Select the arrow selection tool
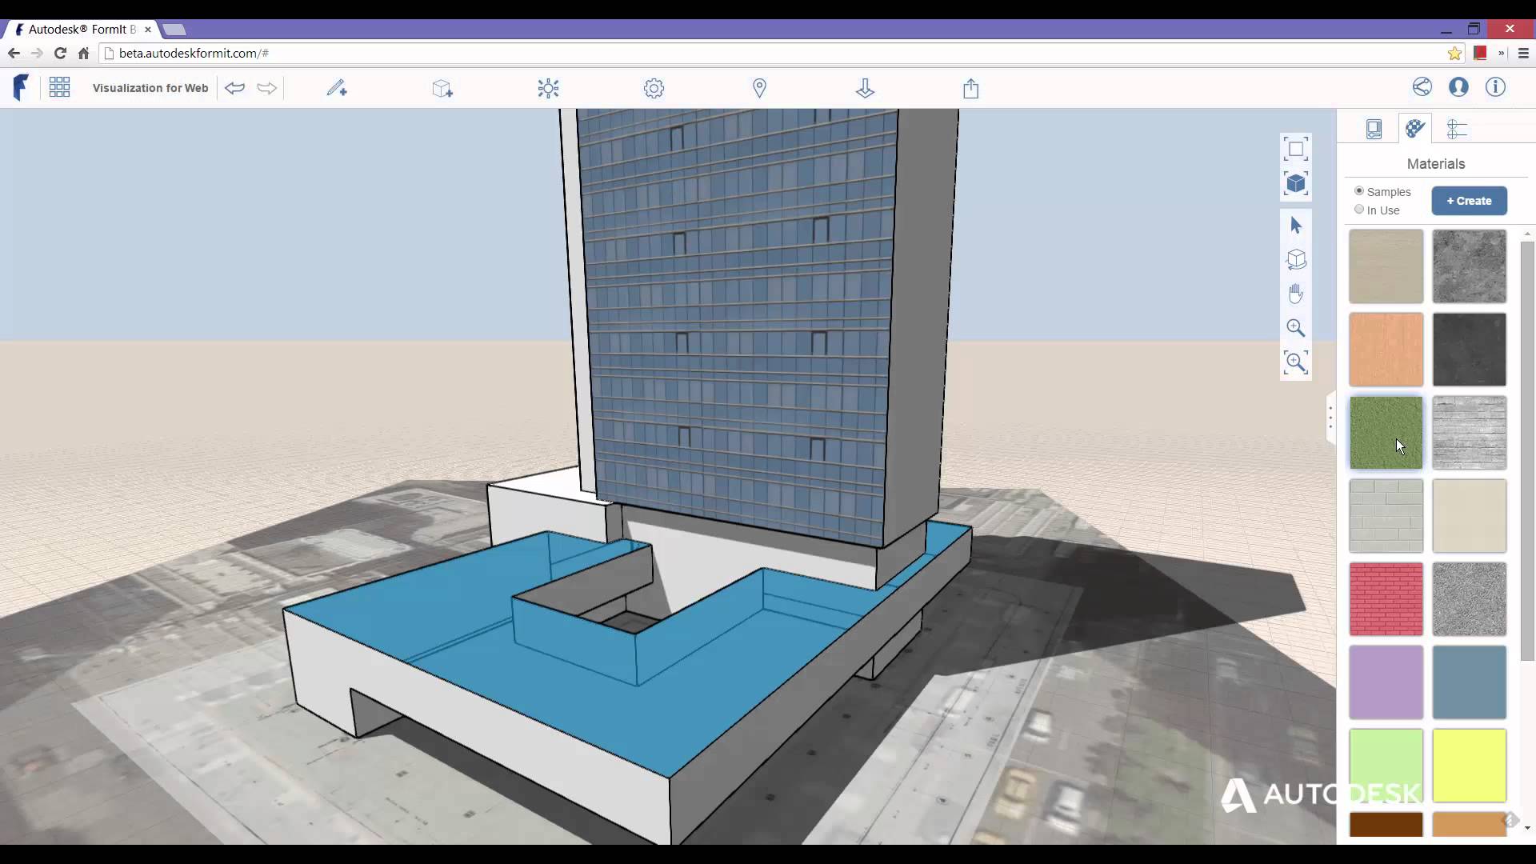The image size is (1536, 864). (x=1296, y=225)
